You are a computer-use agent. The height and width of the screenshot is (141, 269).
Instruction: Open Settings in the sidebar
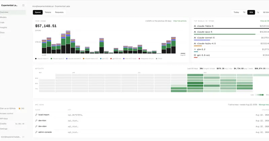click(x=13, y=129)
